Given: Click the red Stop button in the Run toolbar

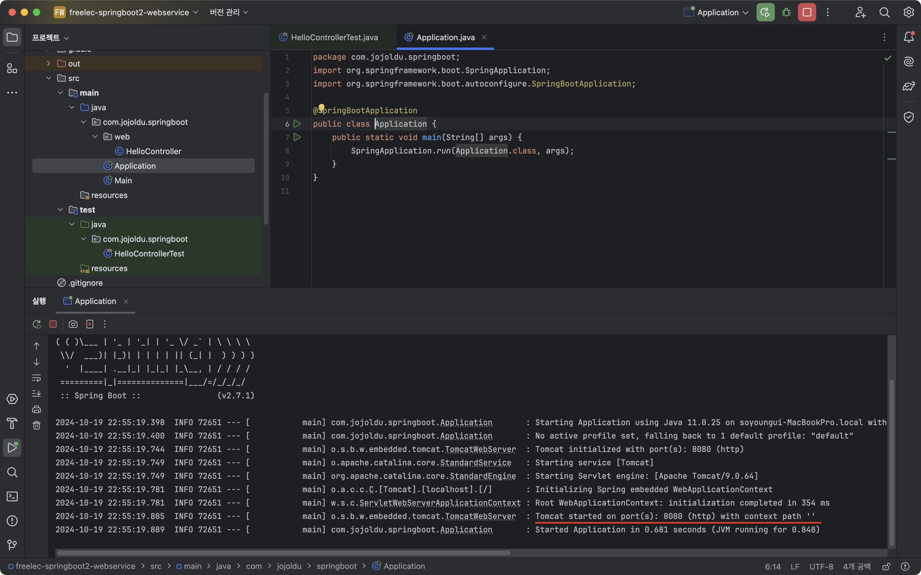Looking at the screenshot, I should point(53,324).
